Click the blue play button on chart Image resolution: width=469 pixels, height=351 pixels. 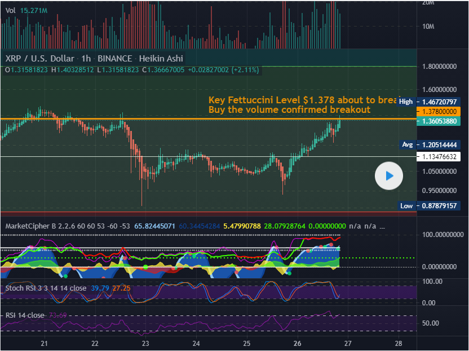pyautogui.click(x=389, y=176)
